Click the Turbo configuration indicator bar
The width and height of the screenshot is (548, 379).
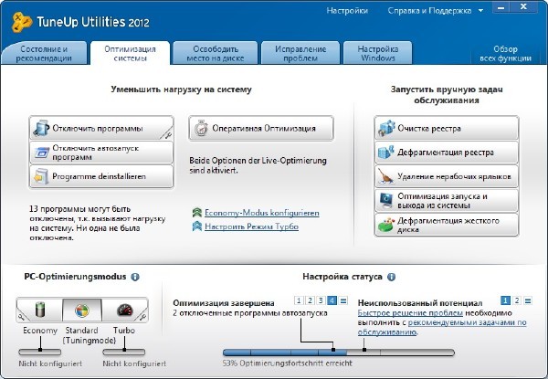124,352
